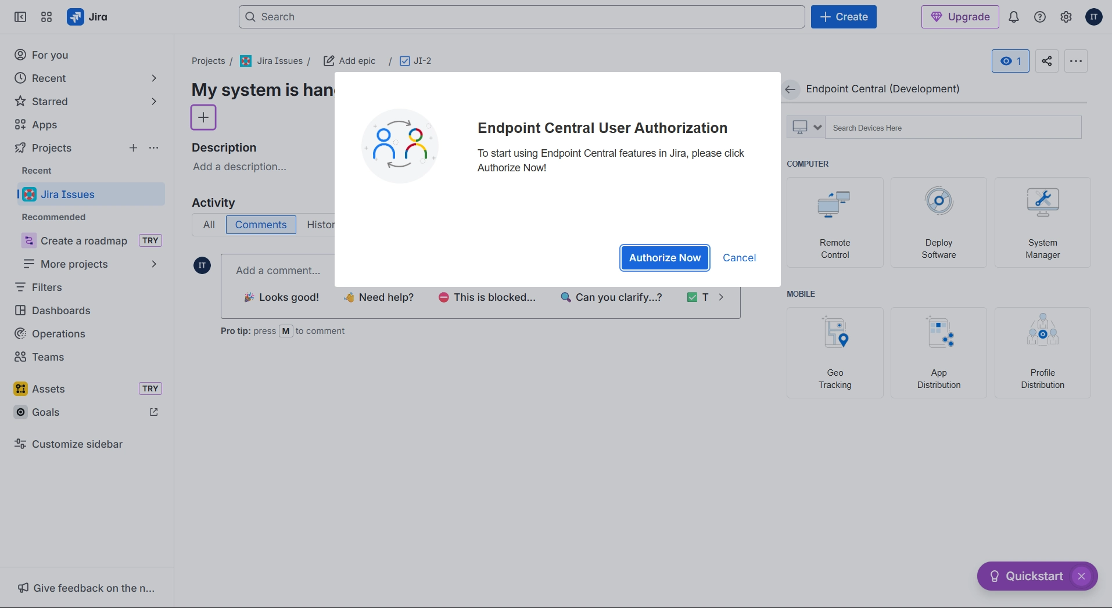Screen dimensions: 1112x608
Task: Insert the Can you clarify comment suggestion
Action: [x=612, y=297]
